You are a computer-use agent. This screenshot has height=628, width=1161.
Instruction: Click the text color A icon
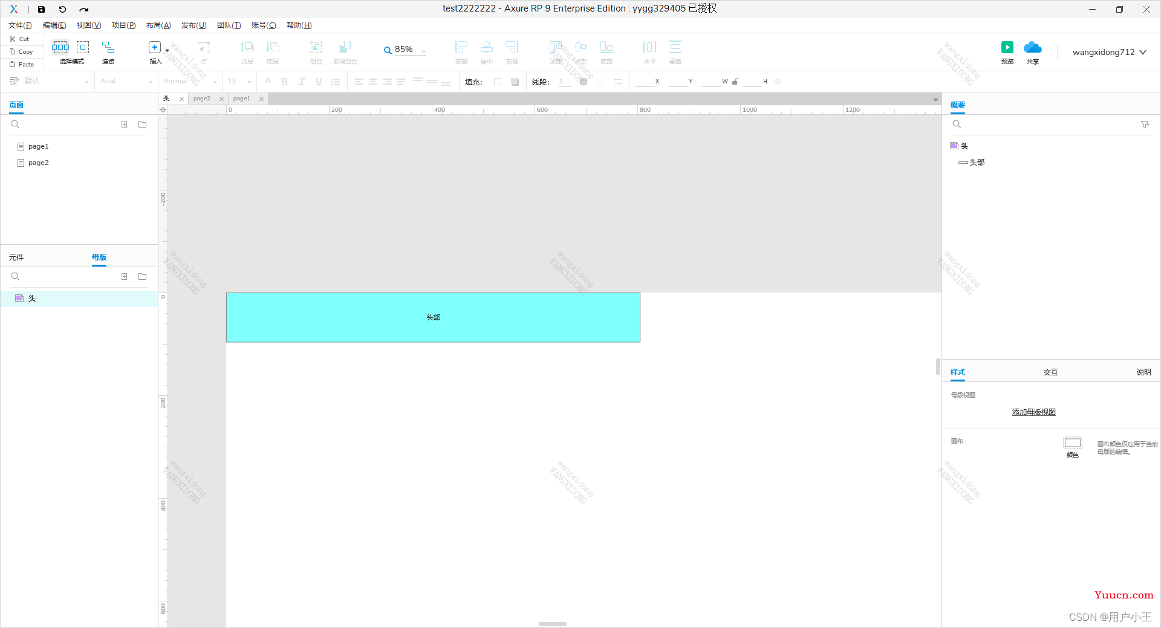[268, 81]
